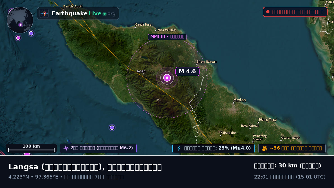Click the lightning aftershock probability icon
Image resolution: width=334 pixels, height=188 pixels.
click(x=179, y=148)
